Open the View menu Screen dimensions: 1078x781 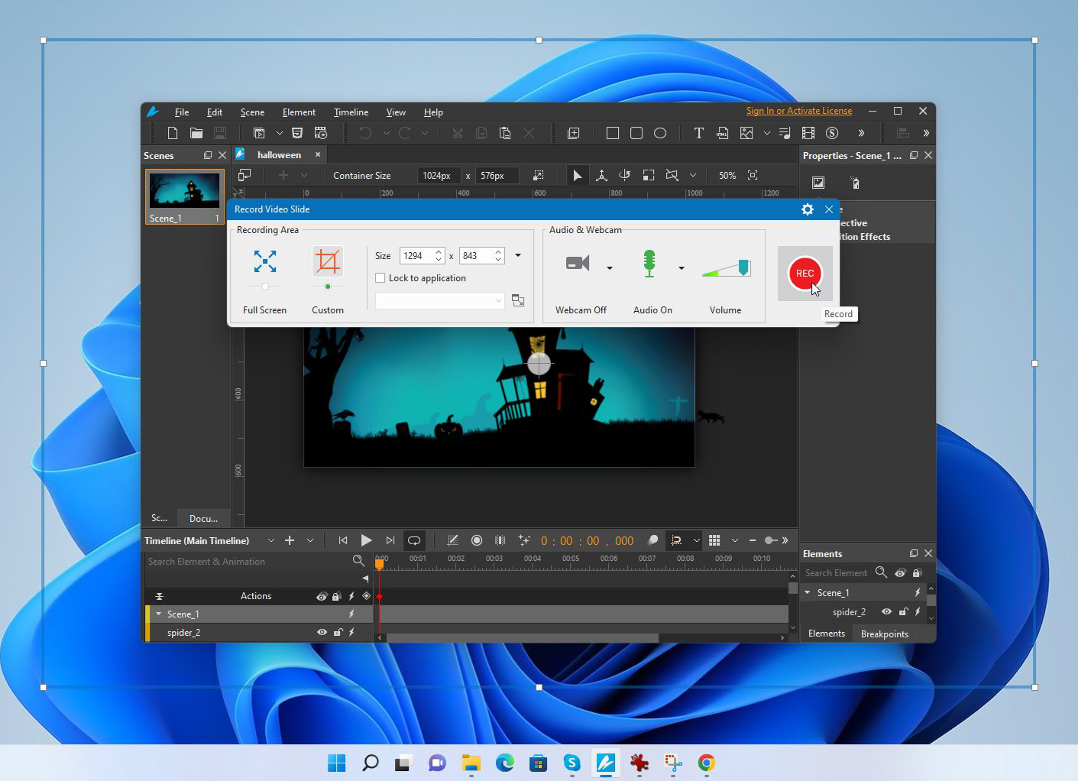396,112
